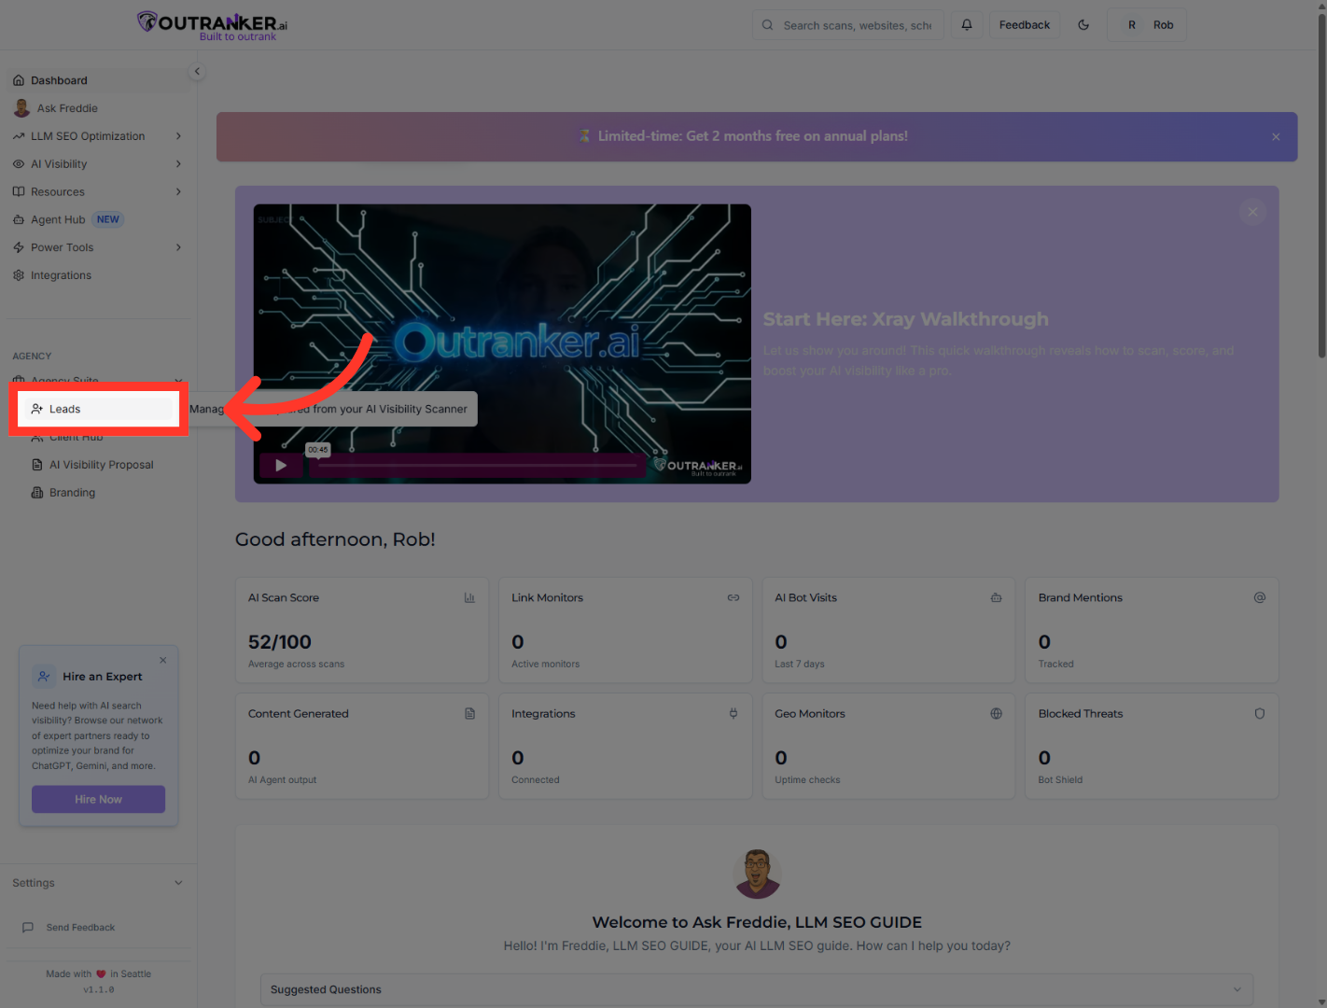Click the Uptime checks label
This screenshot has height=1008, width=1327.
807,780
